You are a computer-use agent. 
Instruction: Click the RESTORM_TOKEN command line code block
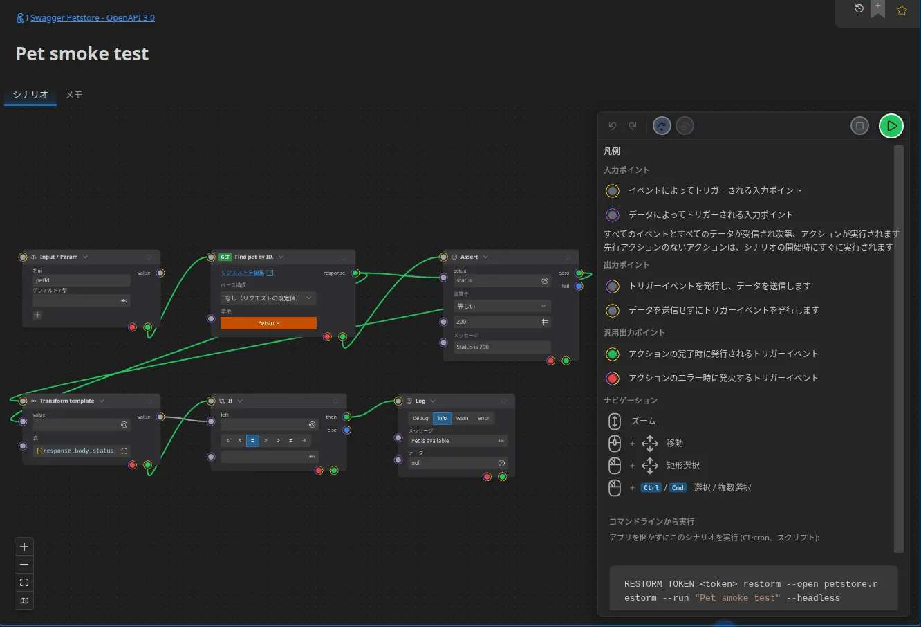pyautogui.click(x=753, y=588)
